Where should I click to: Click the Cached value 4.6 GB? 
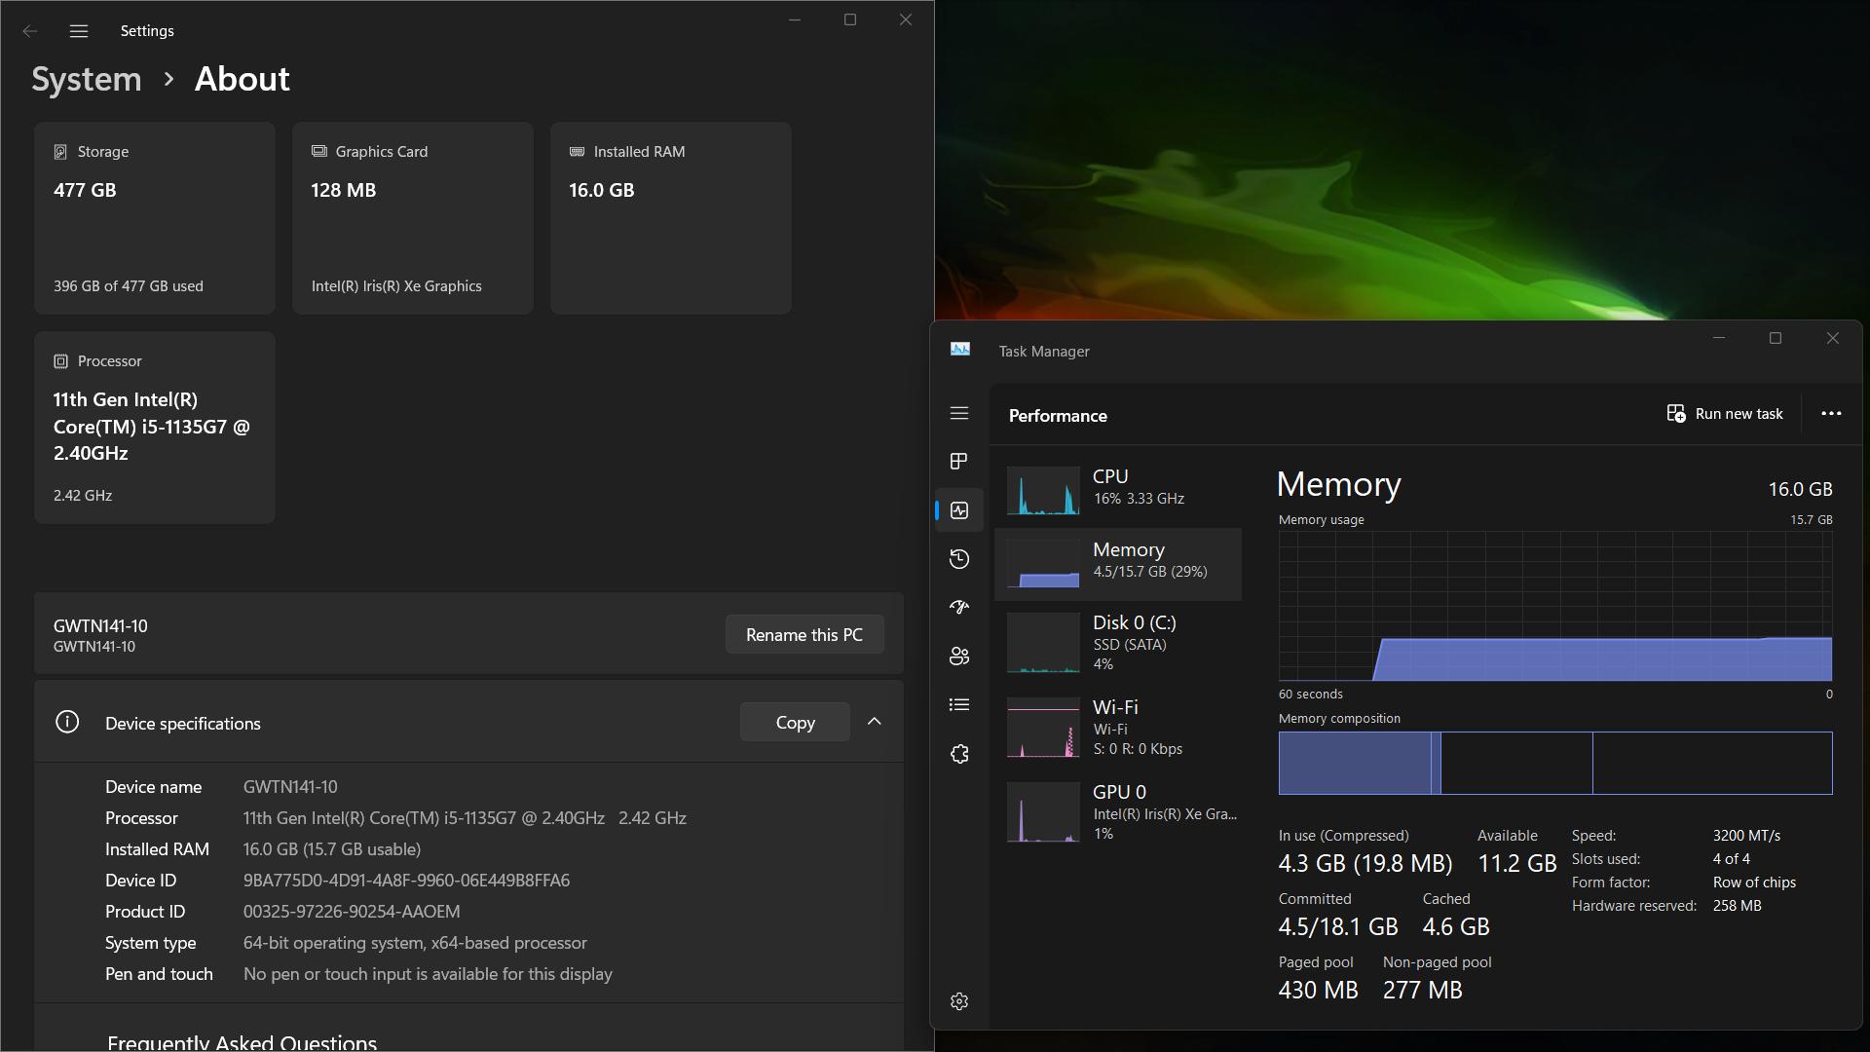pos(1456,927)
